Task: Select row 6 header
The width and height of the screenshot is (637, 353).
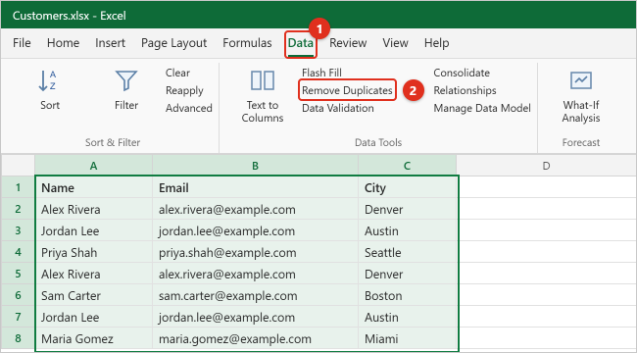Action: tap(18, 295)
